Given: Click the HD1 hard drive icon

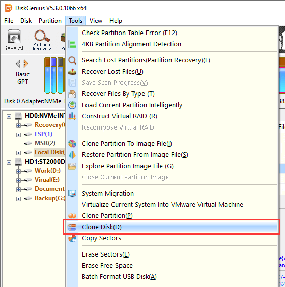Looking at the screenshot, I should [18, 162].
